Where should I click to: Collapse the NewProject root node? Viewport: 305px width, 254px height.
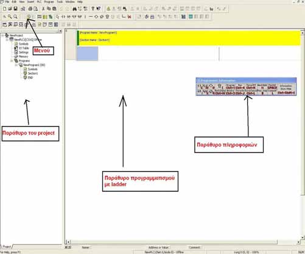point(2,35)
